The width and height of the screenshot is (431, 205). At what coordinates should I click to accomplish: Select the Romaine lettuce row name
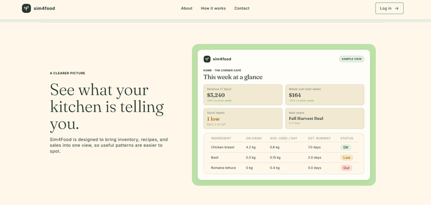point(224,168)
